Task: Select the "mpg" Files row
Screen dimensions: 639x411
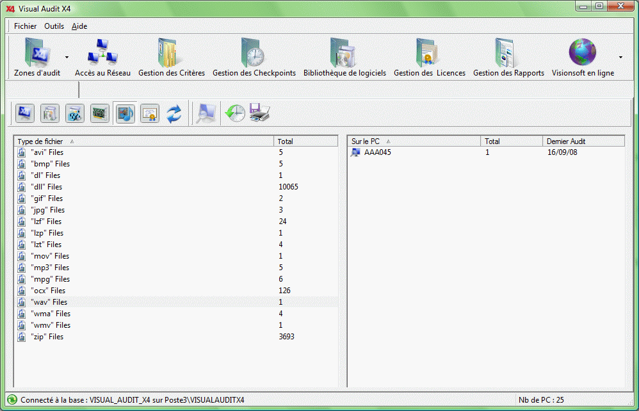Action: point(176,279)
